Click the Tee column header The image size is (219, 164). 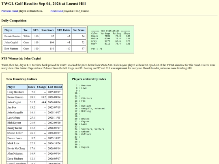(x=27, y=30)
